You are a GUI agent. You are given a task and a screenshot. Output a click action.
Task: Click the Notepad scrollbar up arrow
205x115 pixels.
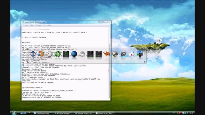(109, 28)
